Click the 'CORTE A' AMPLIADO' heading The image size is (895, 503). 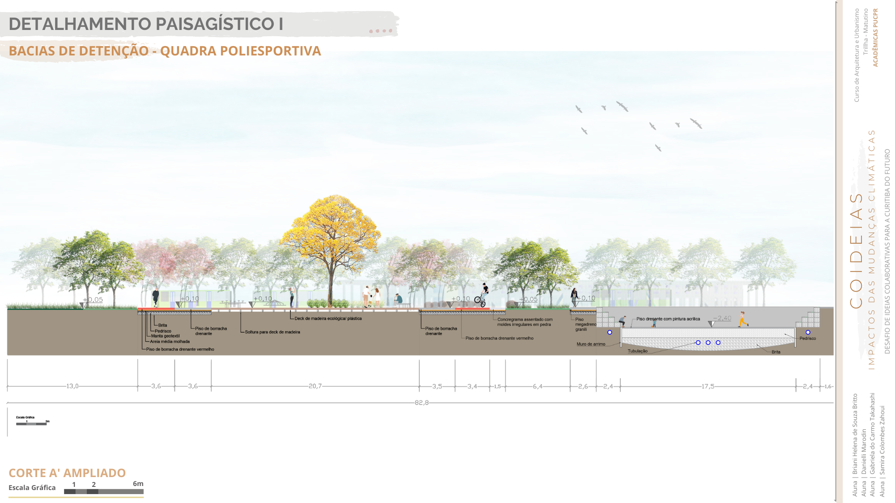tap(67, 473)
